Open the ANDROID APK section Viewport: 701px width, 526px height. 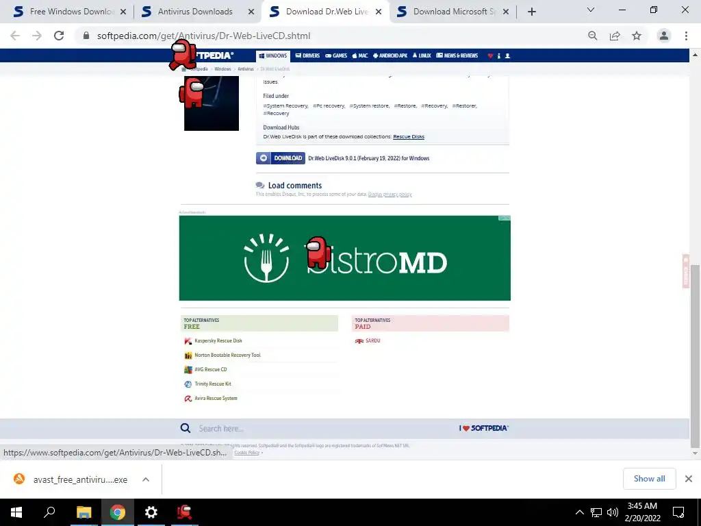pos(390,56)
